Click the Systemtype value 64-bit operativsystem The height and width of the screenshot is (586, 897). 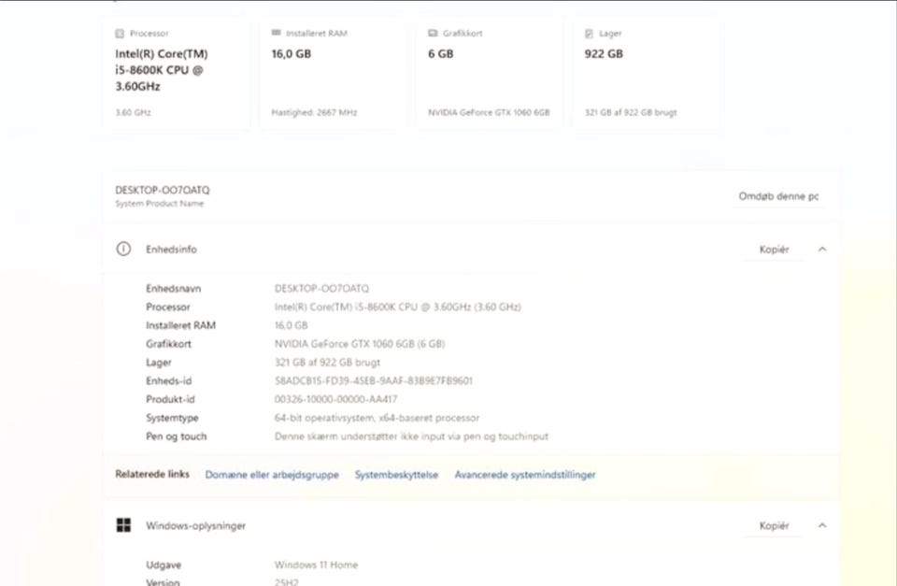tap(377, 418)
